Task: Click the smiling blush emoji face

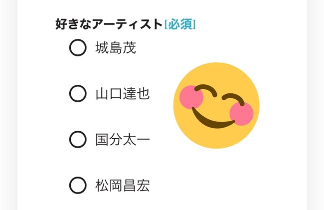Action: tap(216, 106)
